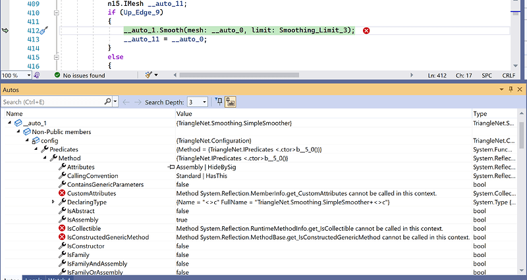Screen dimensions: 527x280
Task: Collapse the Predicates tree node
Action: click(36, 149)
